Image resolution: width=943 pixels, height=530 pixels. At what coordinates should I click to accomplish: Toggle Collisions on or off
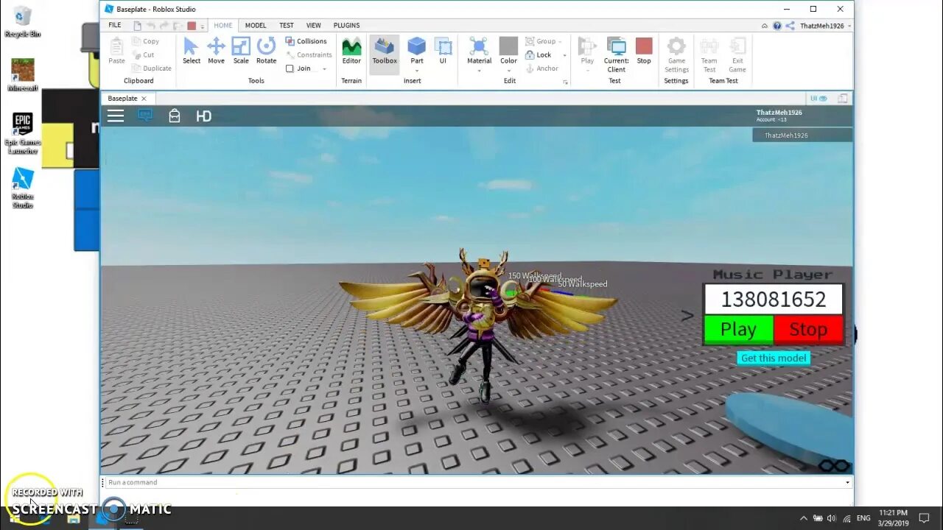[x=306, y=41]
